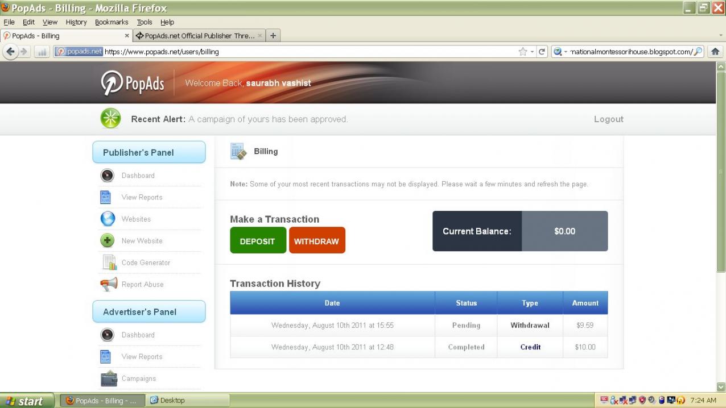Viewport: 726px width, 408px height.
Task: Open the File menu
Action: (9, 22)
